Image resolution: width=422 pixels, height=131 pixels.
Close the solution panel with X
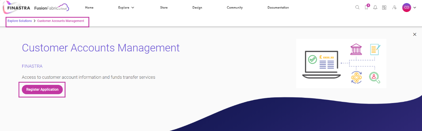415,34
